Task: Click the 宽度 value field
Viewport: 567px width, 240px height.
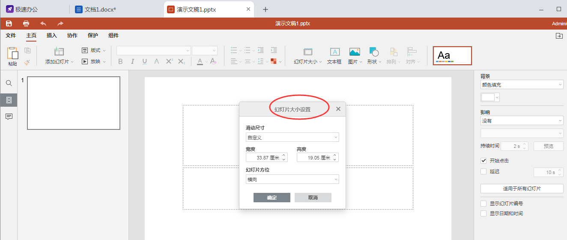Action: (266, 158)
